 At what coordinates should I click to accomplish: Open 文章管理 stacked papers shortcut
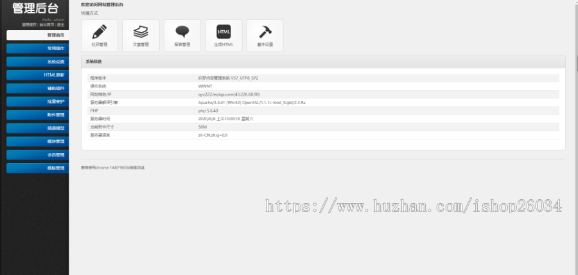point(141,35)
